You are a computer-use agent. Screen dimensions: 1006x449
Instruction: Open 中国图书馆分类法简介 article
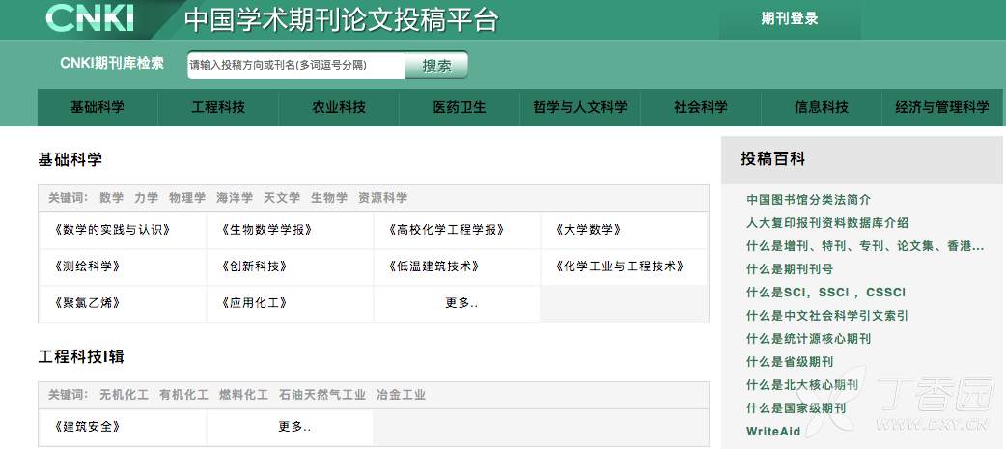pos(808,200)
